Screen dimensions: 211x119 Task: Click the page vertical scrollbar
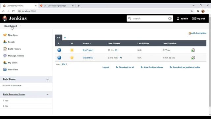coord(210,61)
